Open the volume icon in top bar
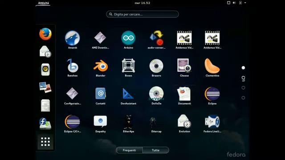285x160 pixels. [234, 3]
